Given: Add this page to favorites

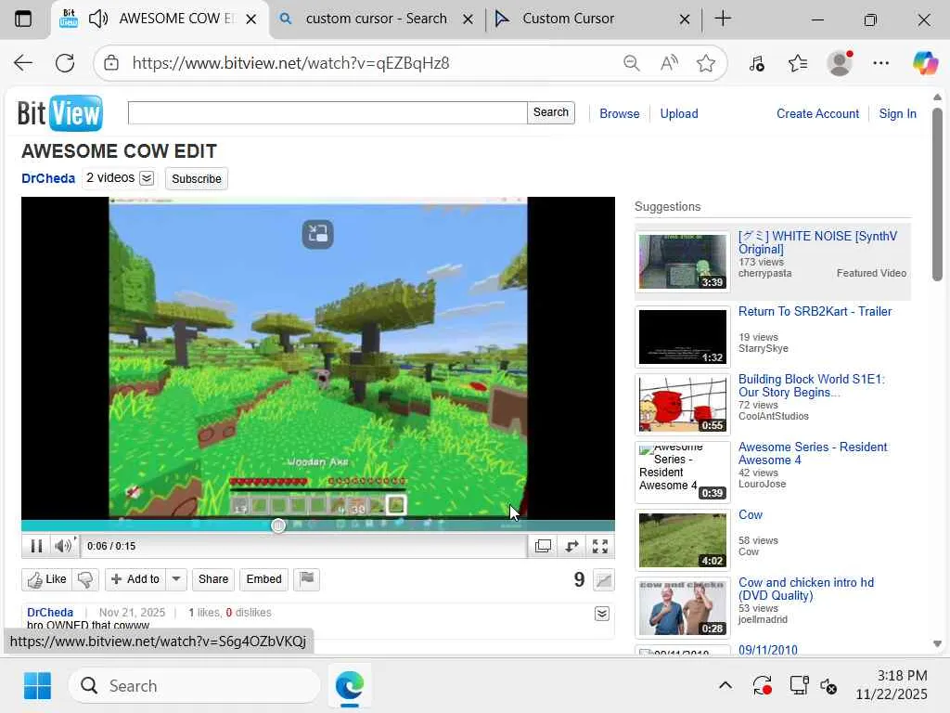Looking at the screenshot, I should tap(706, 63).
